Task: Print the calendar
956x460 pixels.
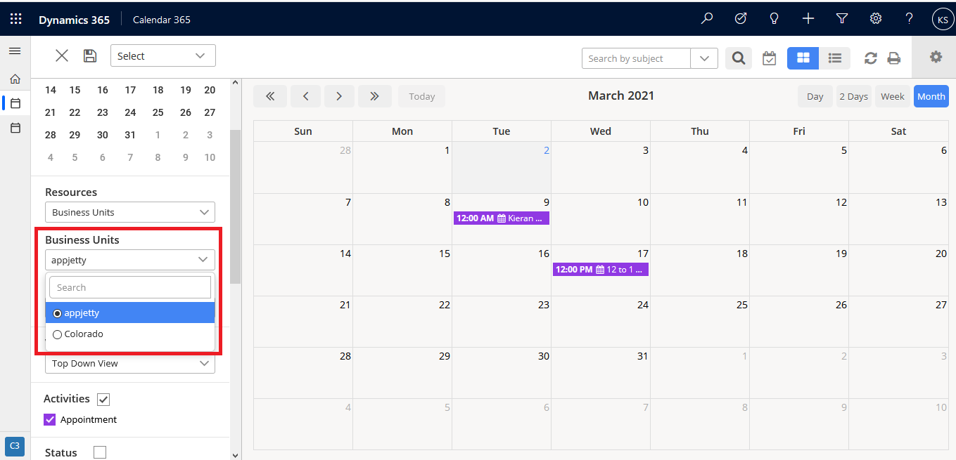Action: 894,58
